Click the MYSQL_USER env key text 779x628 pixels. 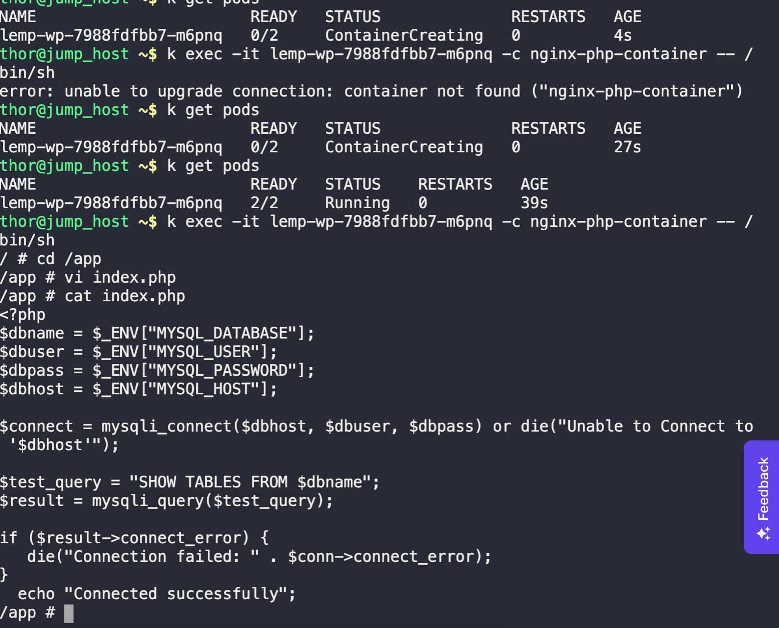(203, 352)
